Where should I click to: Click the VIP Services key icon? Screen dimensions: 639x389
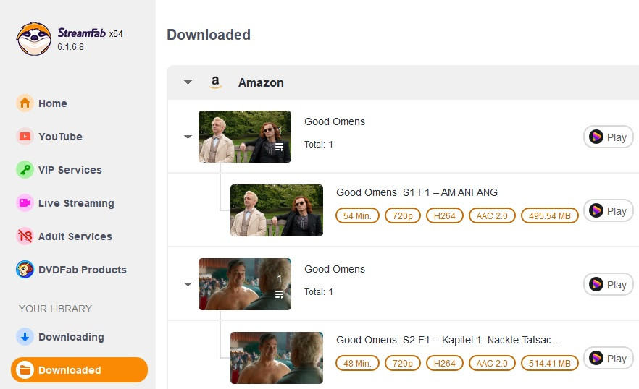point(25,170)
